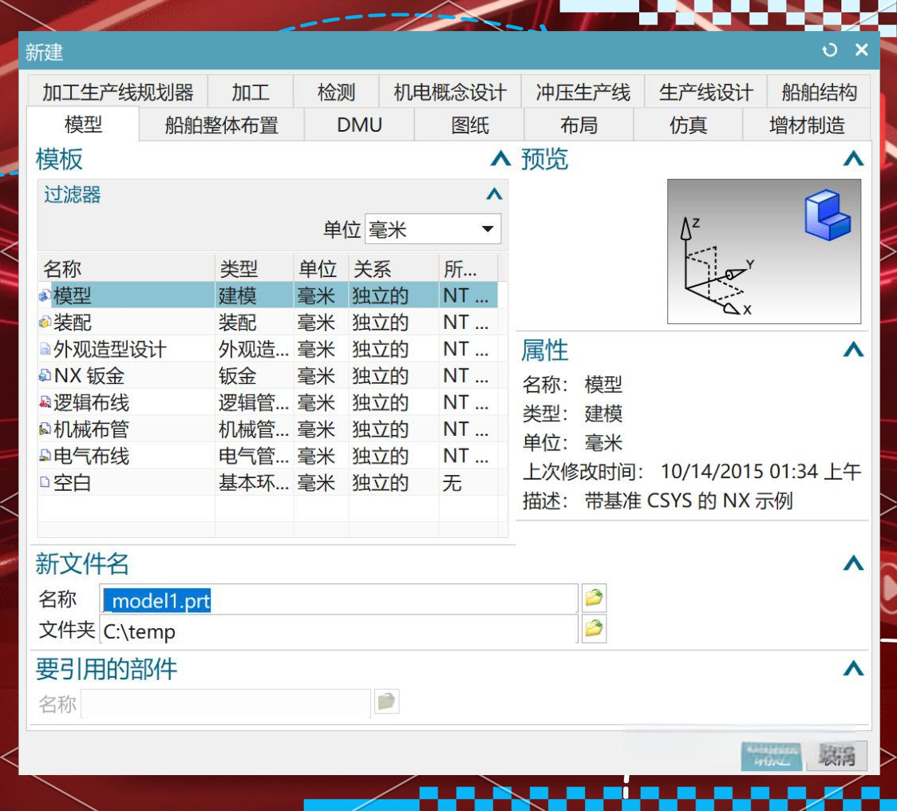This screenshot has width=897, height=811.
Task: Switch to the 增材制造 tab
Action: [x=807, y=125]
